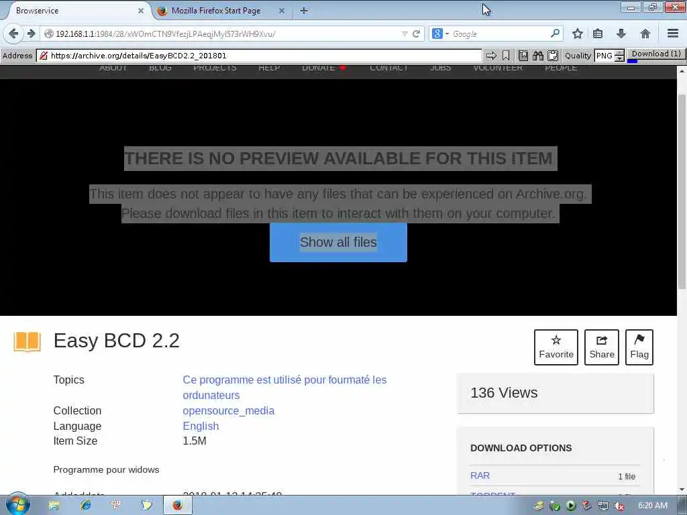
Task: Click the page vertical scrollbar thumb
Action: point(682,191)
